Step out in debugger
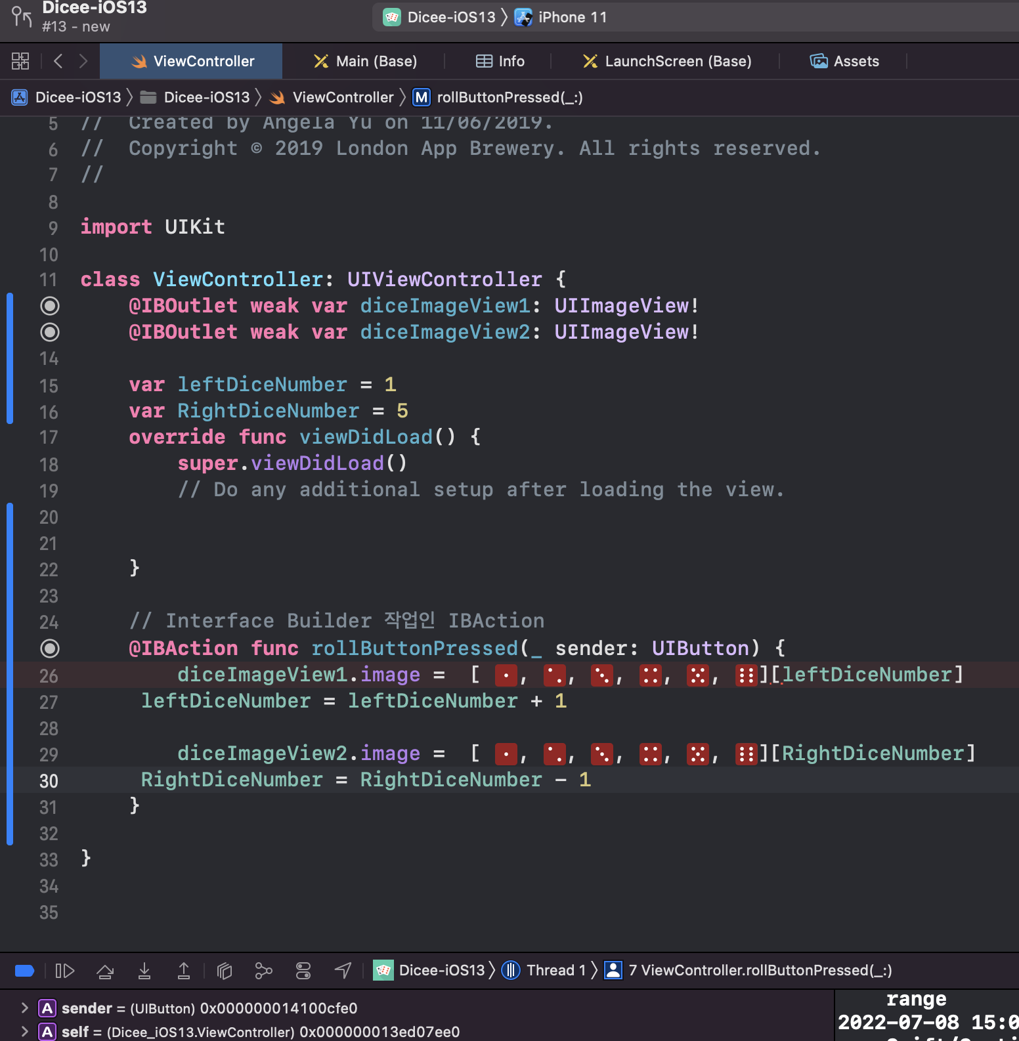The image size is (1019, 1041). click(184, 970)
